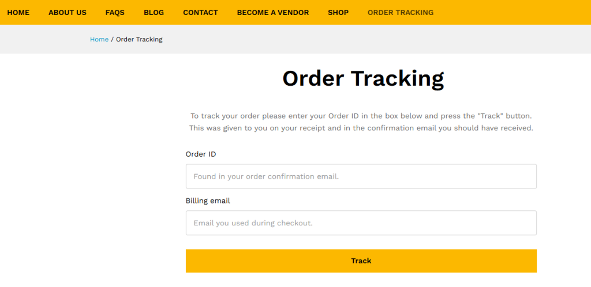Open the Contact page in navigation
The image size is (591, 287).
(200, 12)
